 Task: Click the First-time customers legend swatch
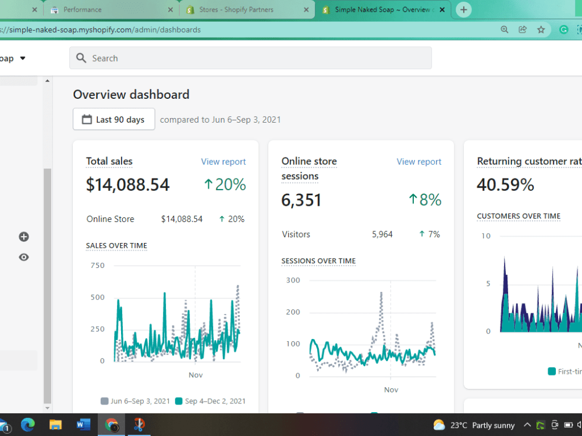click(552, 371)
